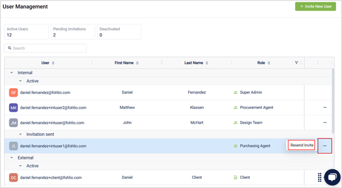
Task: Click the Procurement Agent role icon
Action: [x=235, y=108]
